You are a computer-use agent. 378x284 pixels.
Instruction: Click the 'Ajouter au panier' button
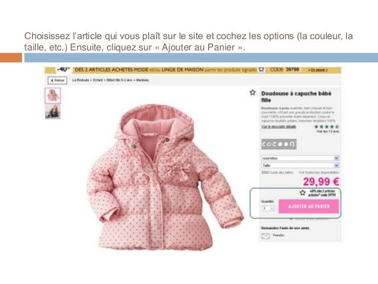pos(309,206)
